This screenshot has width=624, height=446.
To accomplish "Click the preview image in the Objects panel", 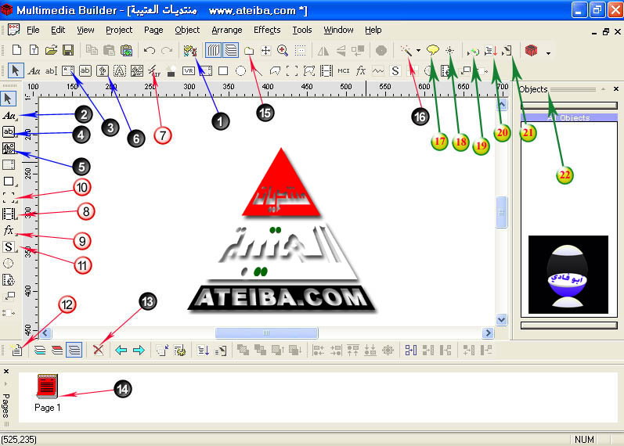I will point(568,275).
